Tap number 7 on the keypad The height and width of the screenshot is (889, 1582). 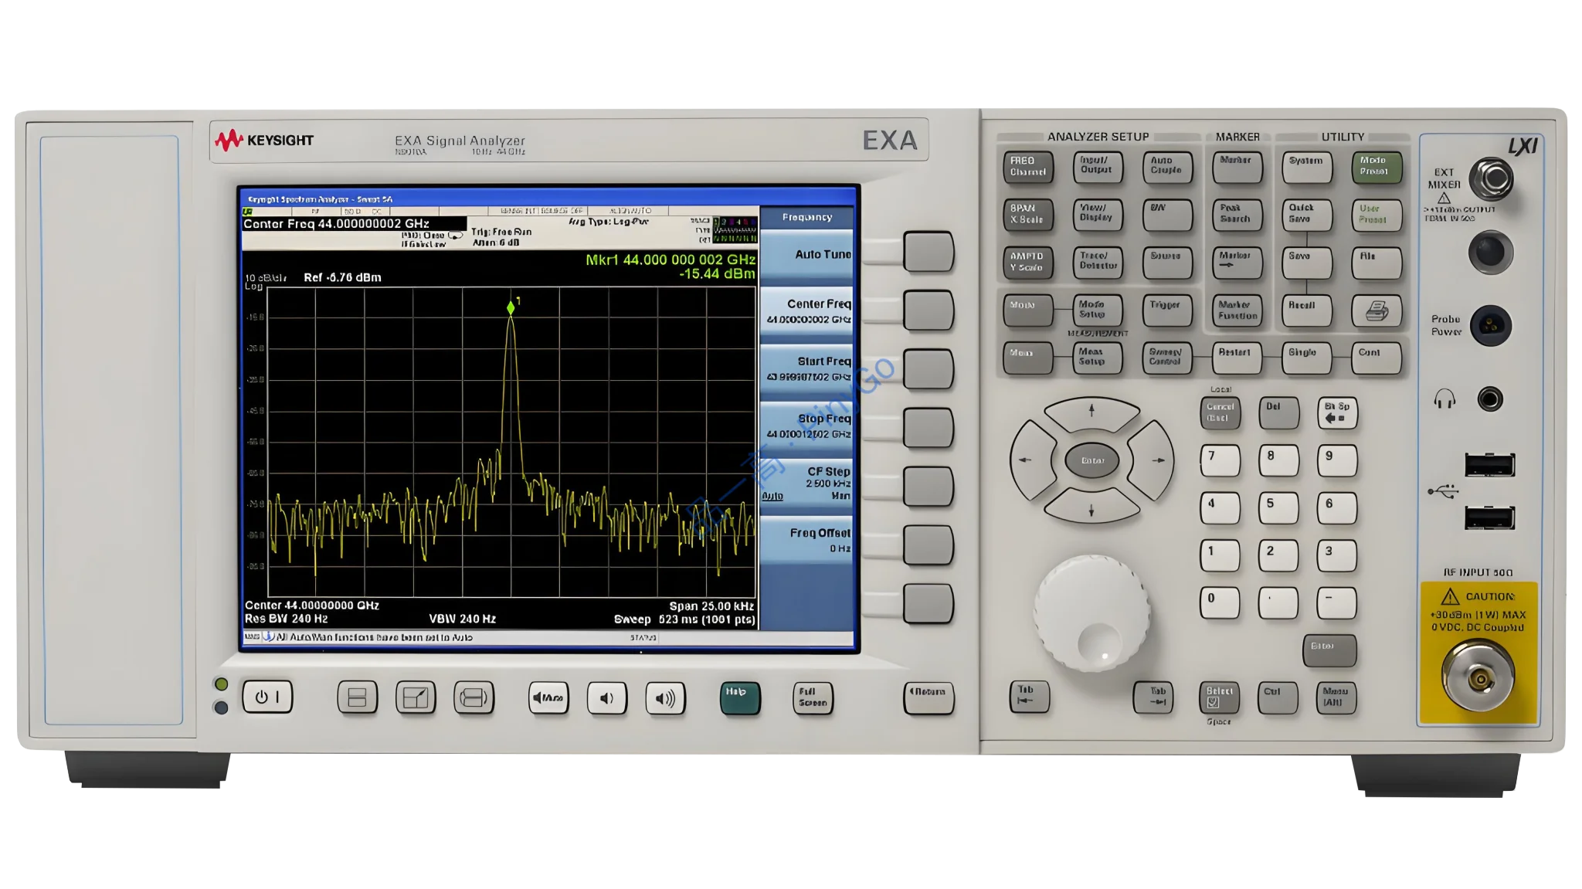[1220, 460]
